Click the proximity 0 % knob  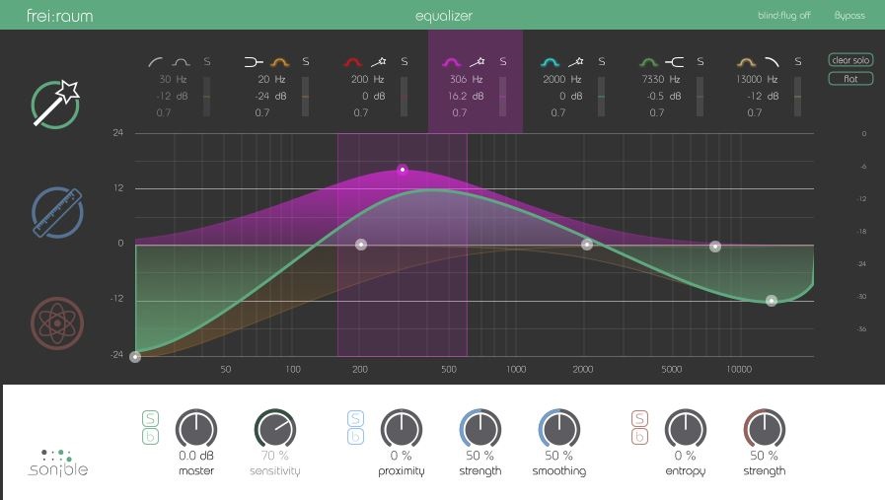(x=402, y=429)
